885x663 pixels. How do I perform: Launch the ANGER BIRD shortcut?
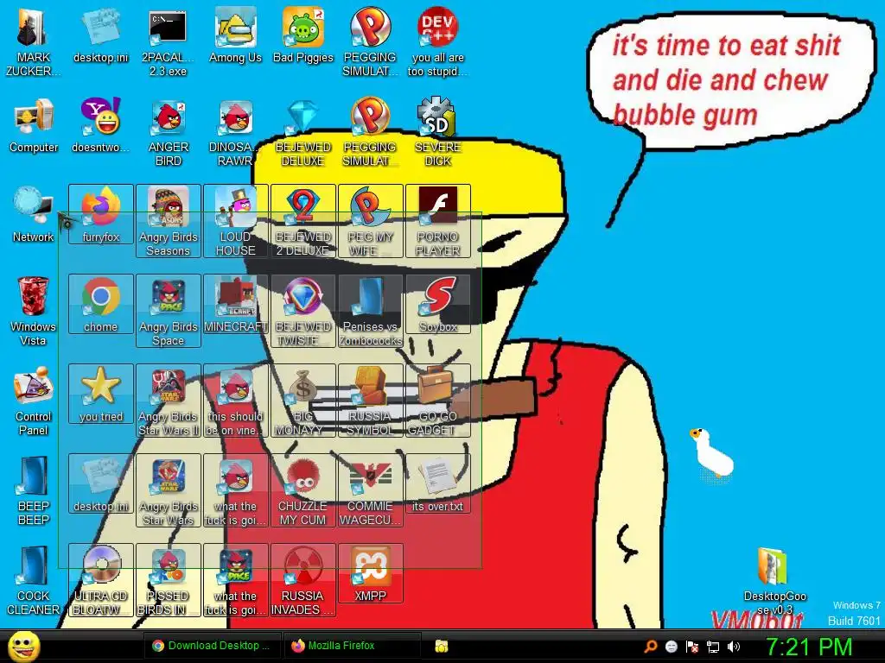pyautogui.click(x=169, y=132)
